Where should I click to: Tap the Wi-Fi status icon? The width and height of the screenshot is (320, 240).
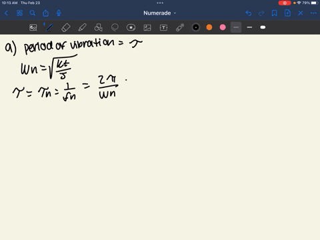click(x=299, y=3)
